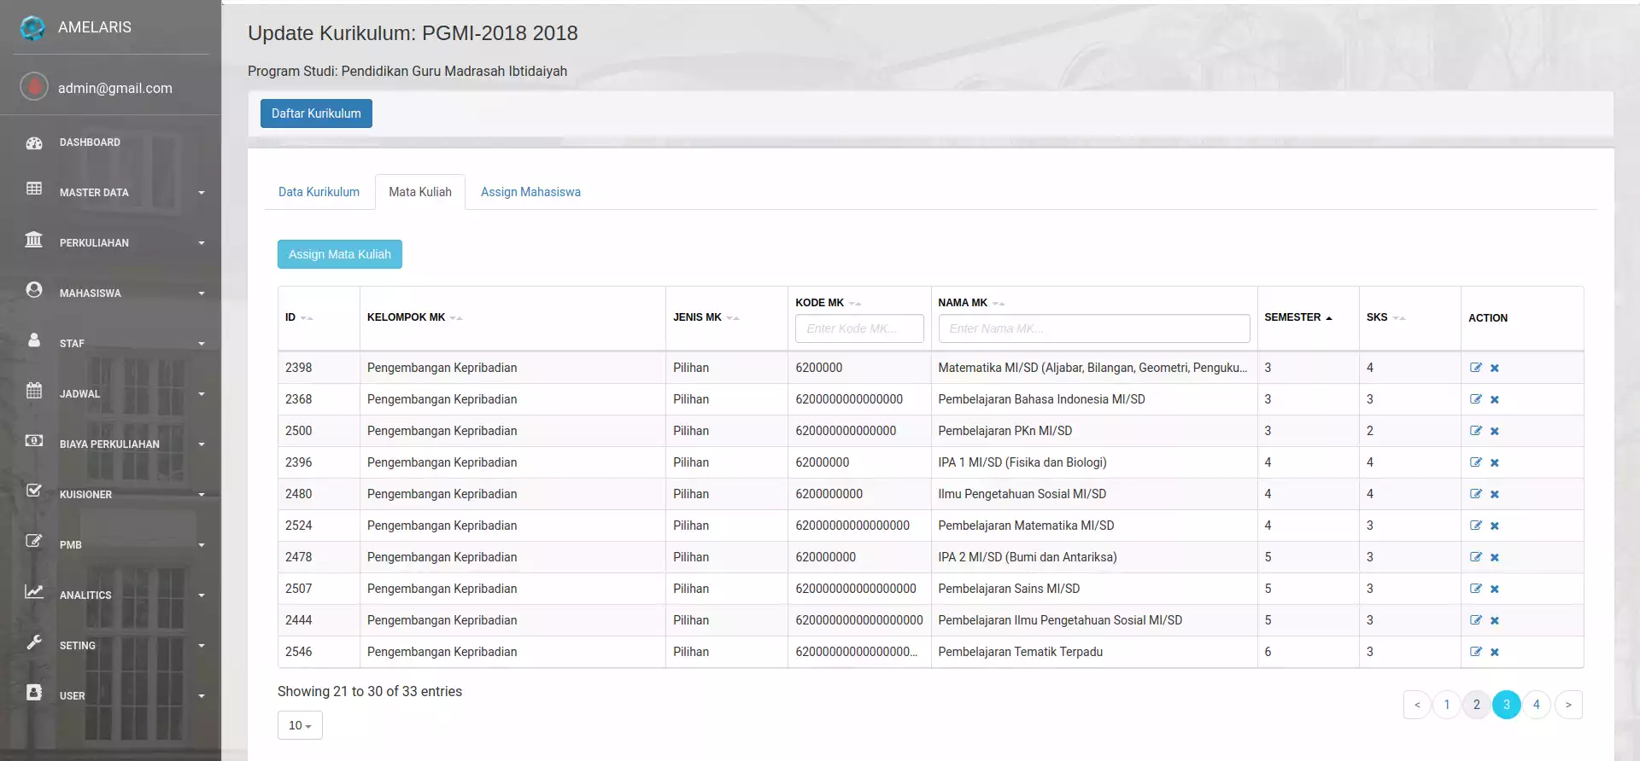Screen dimensions: 1640x761
Task: Focus the Enter Nama MK filter field
Action: coord(1094,328)
